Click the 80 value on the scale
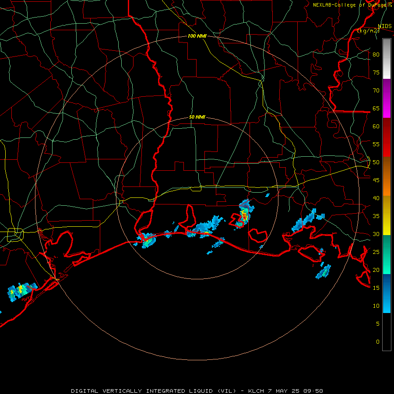Viewport: 394px width, 394px height. (376, 55)
